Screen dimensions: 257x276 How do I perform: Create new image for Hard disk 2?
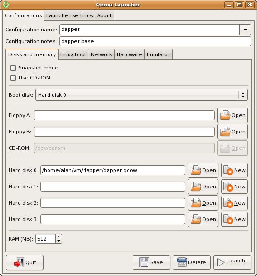[234, 203]
